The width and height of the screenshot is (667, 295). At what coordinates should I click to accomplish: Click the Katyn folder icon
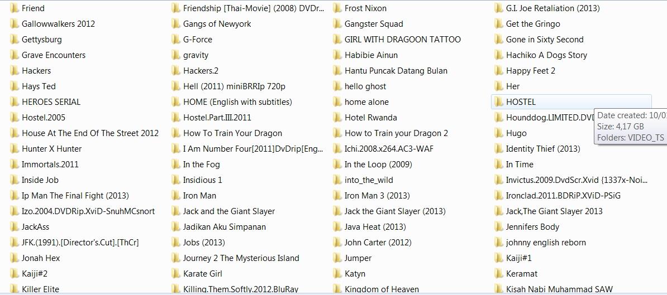pyautogui.click(x=337, y=274)
